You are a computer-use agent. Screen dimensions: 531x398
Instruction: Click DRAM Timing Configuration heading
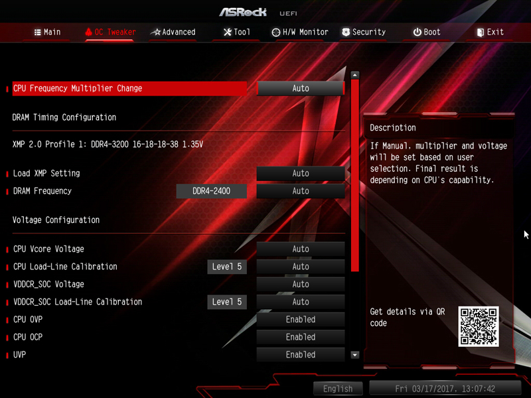64,117
